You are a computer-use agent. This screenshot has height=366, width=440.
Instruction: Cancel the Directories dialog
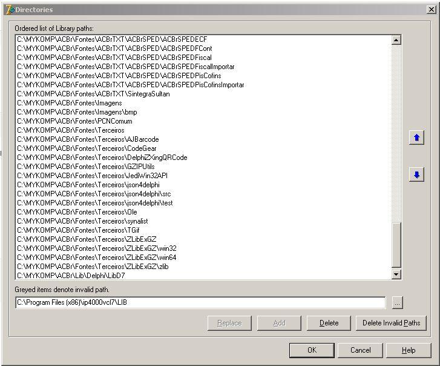pyautogui.click(x=360, y=350)
